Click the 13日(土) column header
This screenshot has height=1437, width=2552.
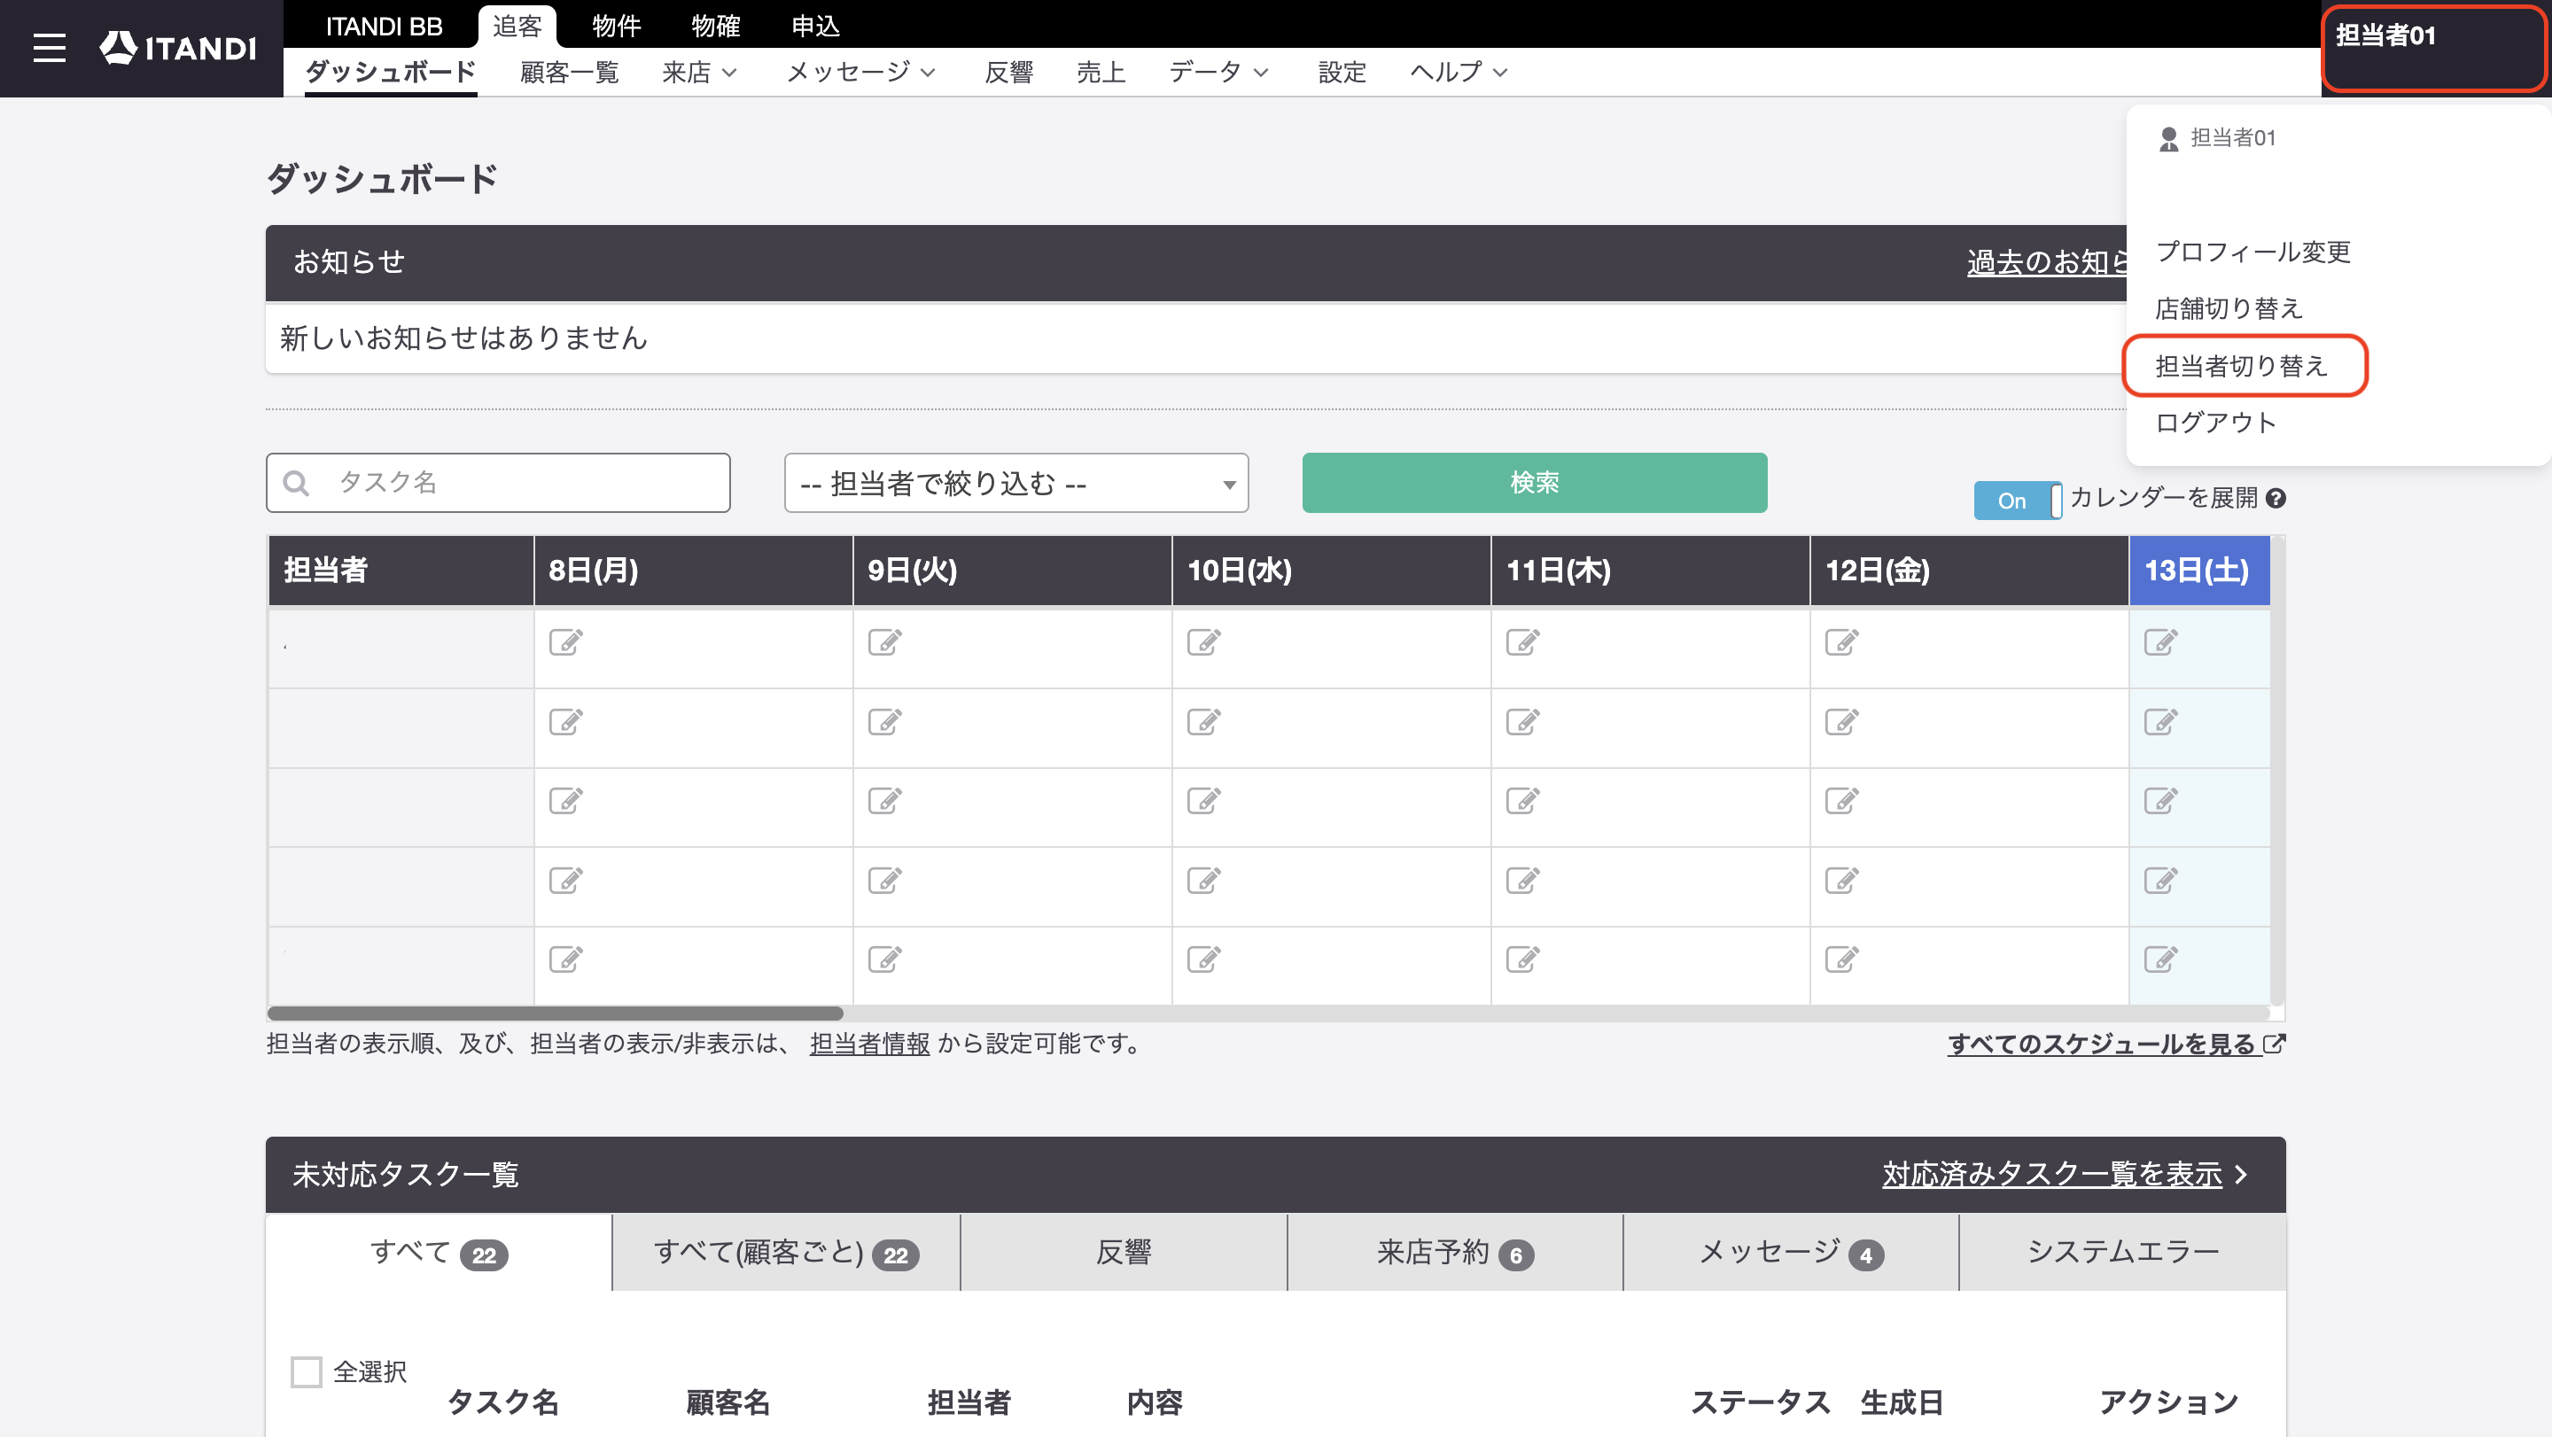click(x=2199, y=571)
